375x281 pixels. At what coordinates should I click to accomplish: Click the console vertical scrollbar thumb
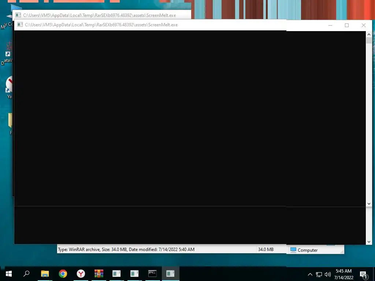369,41
